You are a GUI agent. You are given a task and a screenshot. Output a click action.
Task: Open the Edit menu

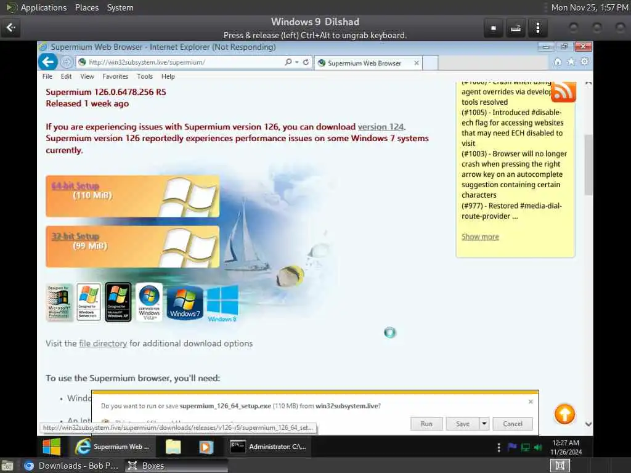66,76
